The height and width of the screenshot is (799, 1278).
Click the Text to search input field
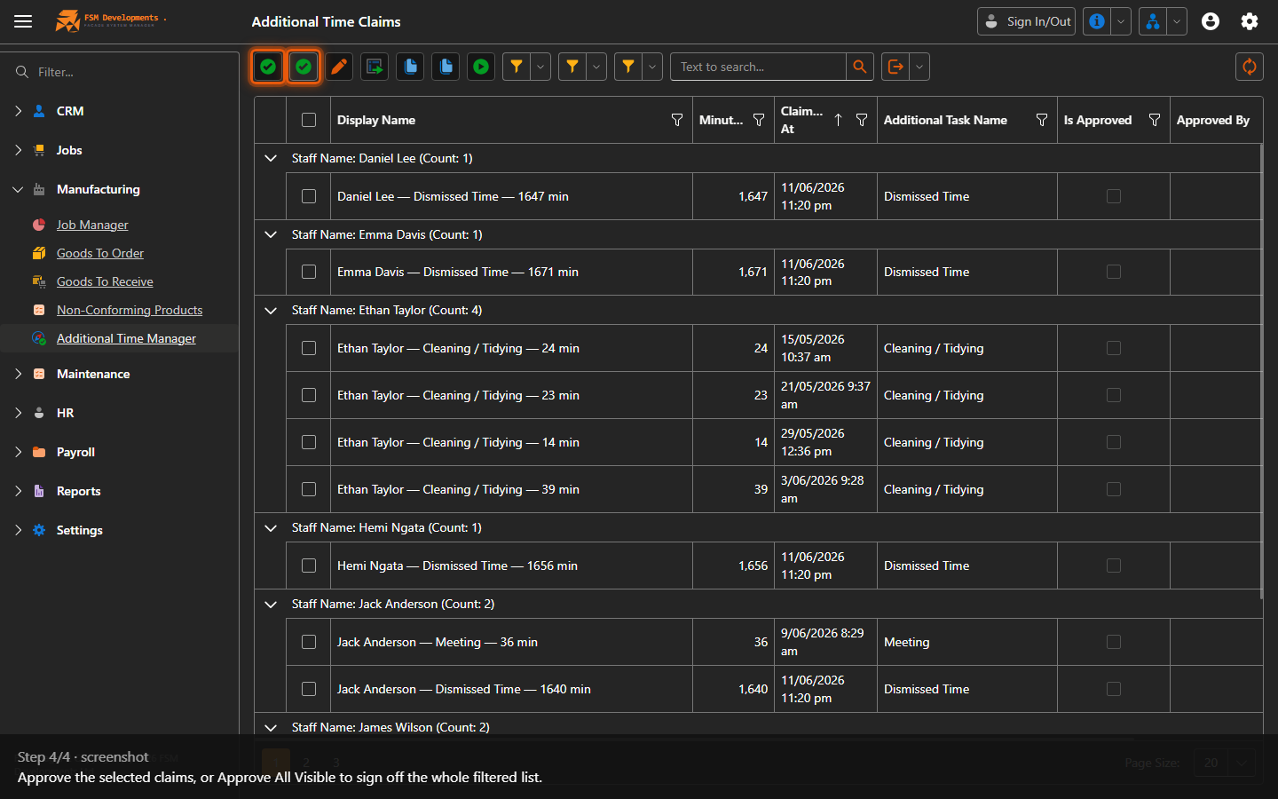point(758,67)
